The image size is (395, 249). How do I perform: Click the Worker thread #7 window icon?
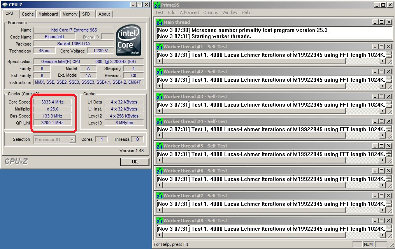160,196
